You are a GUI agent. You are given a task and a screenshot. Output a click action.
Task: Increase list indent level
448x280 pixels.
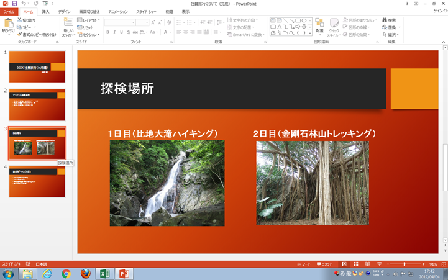click(210, 22)
